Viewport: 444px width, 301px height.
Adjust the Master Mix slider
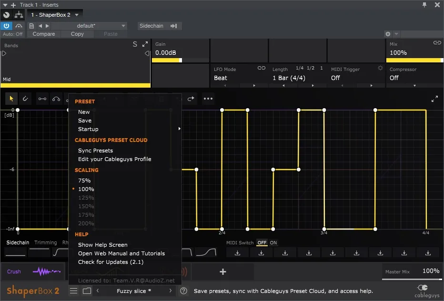click(412, 279)
